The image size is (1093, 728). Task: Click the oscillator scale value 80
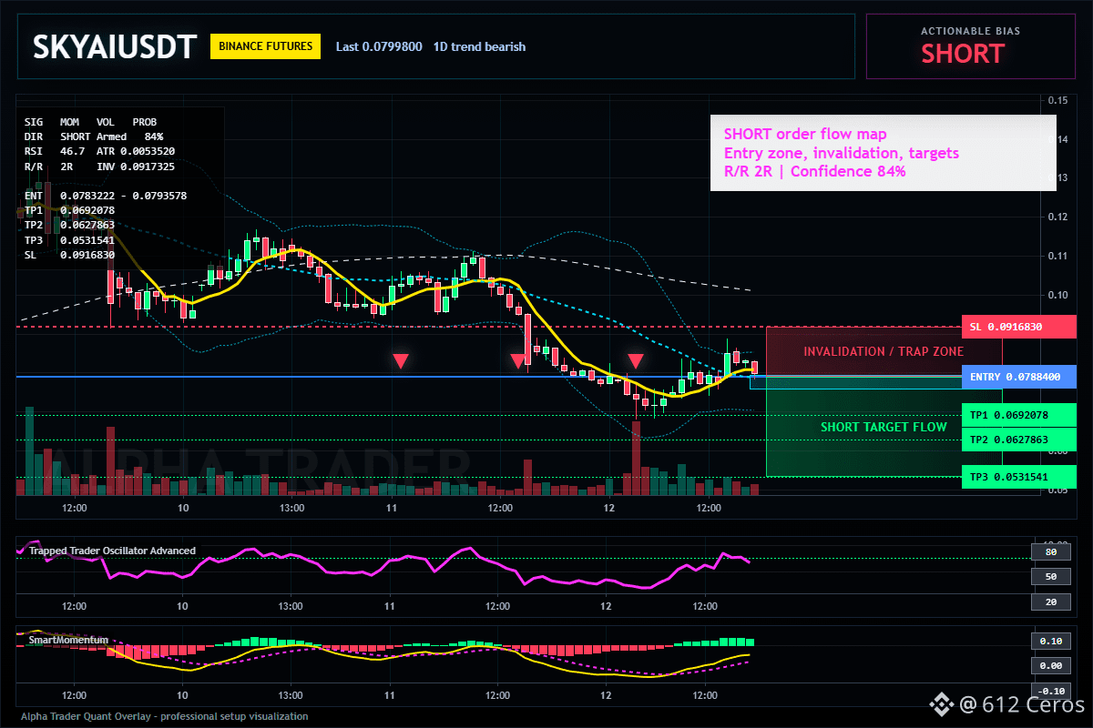1049,551
